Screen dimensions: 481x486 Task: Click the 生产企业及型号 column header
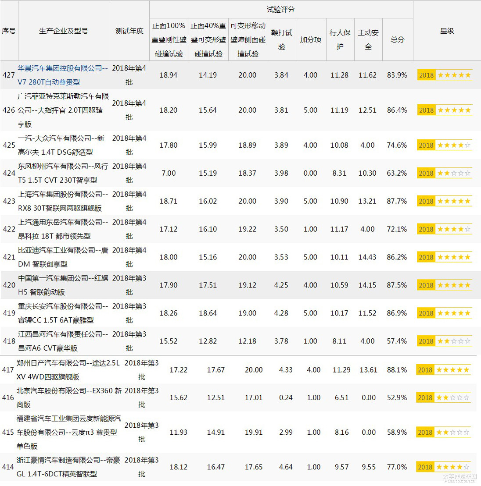[x=64, y=31]
